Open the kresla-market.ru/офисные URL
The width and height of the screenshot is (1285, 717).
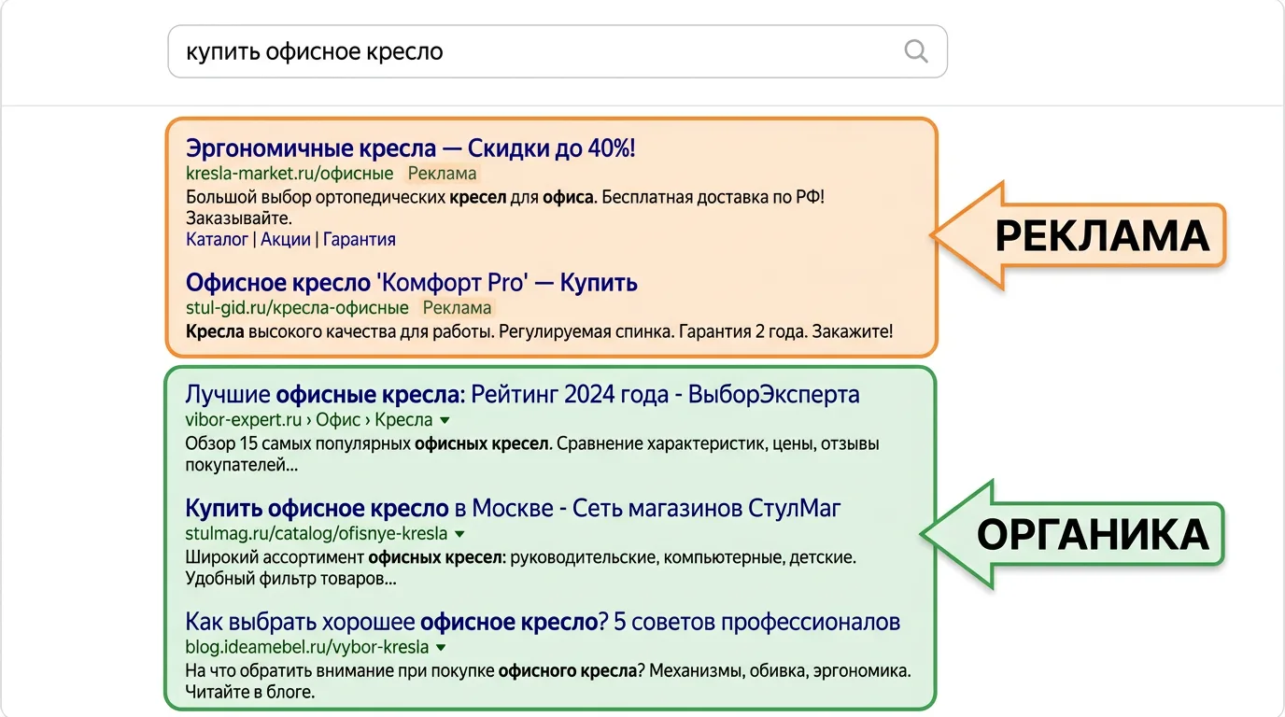tap(289, 173)
